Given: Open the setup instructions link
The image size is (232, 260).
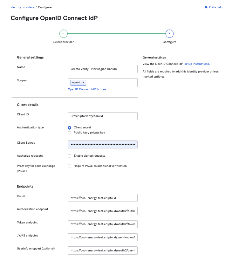Looking at the screenshot, I should coord(197,64).
